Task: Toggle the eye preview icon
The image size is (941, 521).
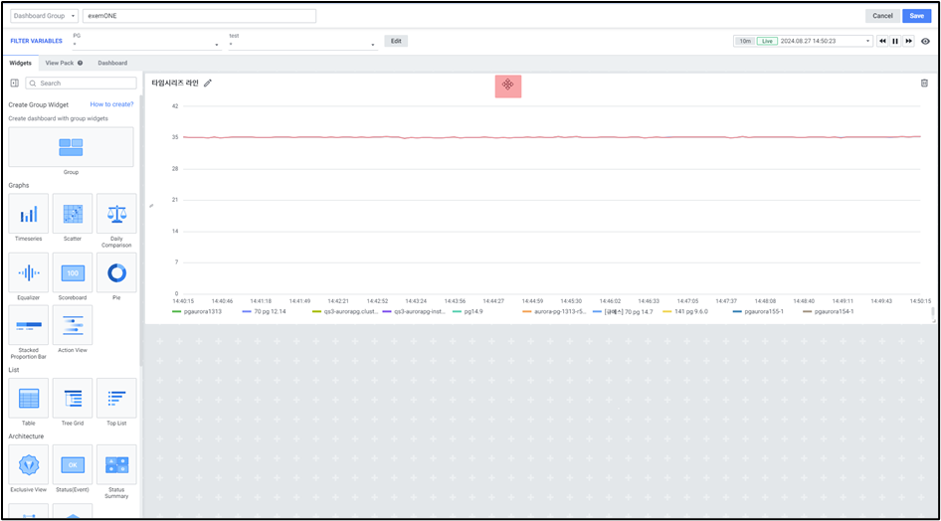Action: coord(925,42)
